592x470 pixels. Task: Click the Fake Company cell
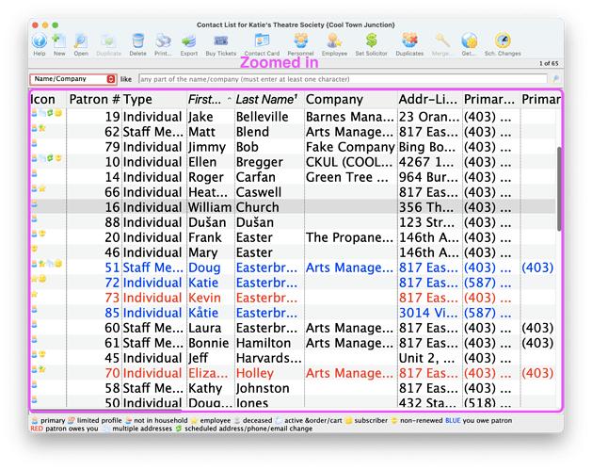[x=351, y=147]
